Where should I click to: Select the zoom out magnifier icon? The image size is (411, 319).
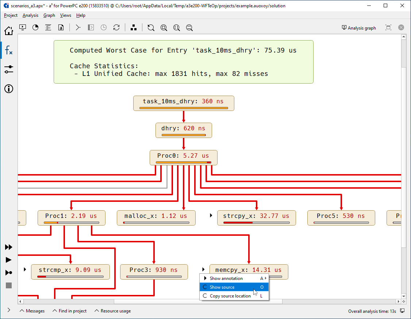[x=189, y=27]
